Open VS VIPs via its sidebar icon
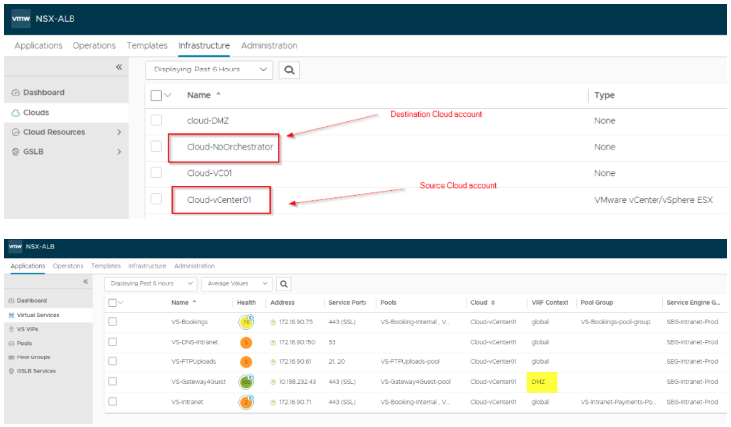The height and width of the screenshot is (427, 731). (11, 327)
